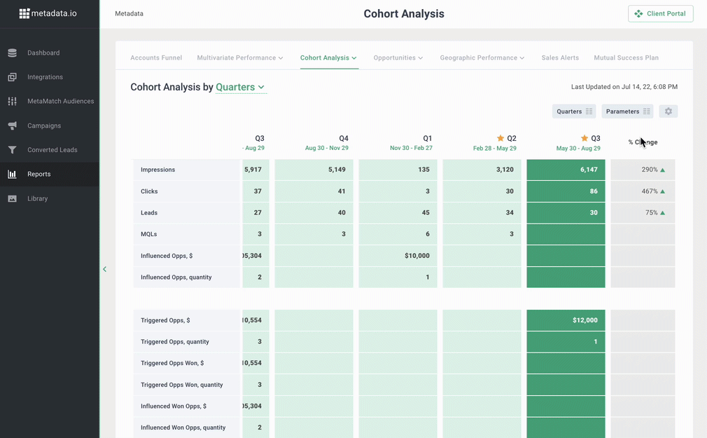Toggle the orange star on Q3 column
707x438 pixels.
(x=584, y=139)
